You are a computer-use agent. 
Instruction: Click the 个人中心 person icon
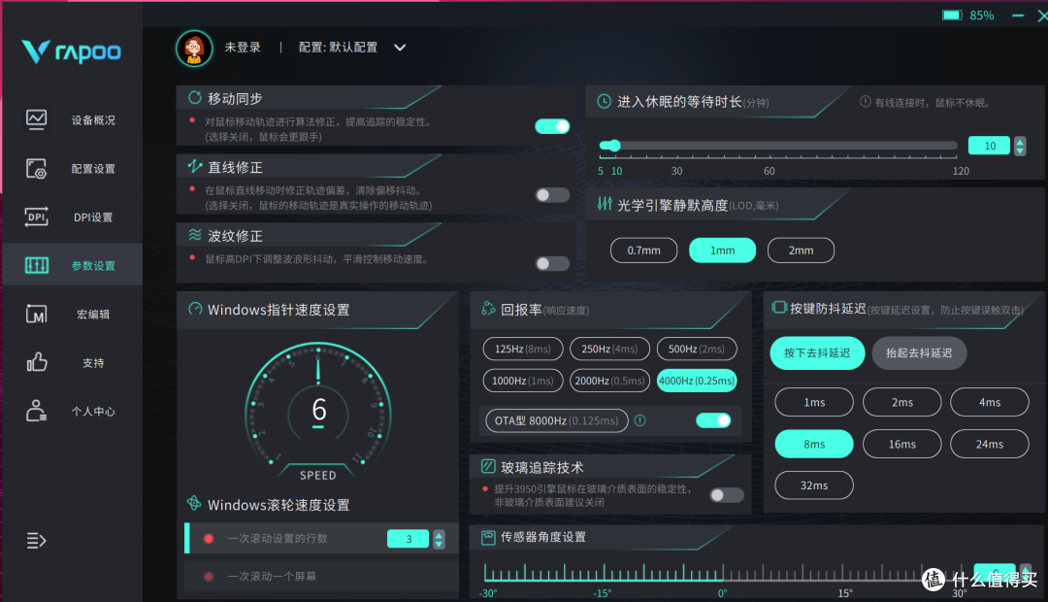pos(36,411)
